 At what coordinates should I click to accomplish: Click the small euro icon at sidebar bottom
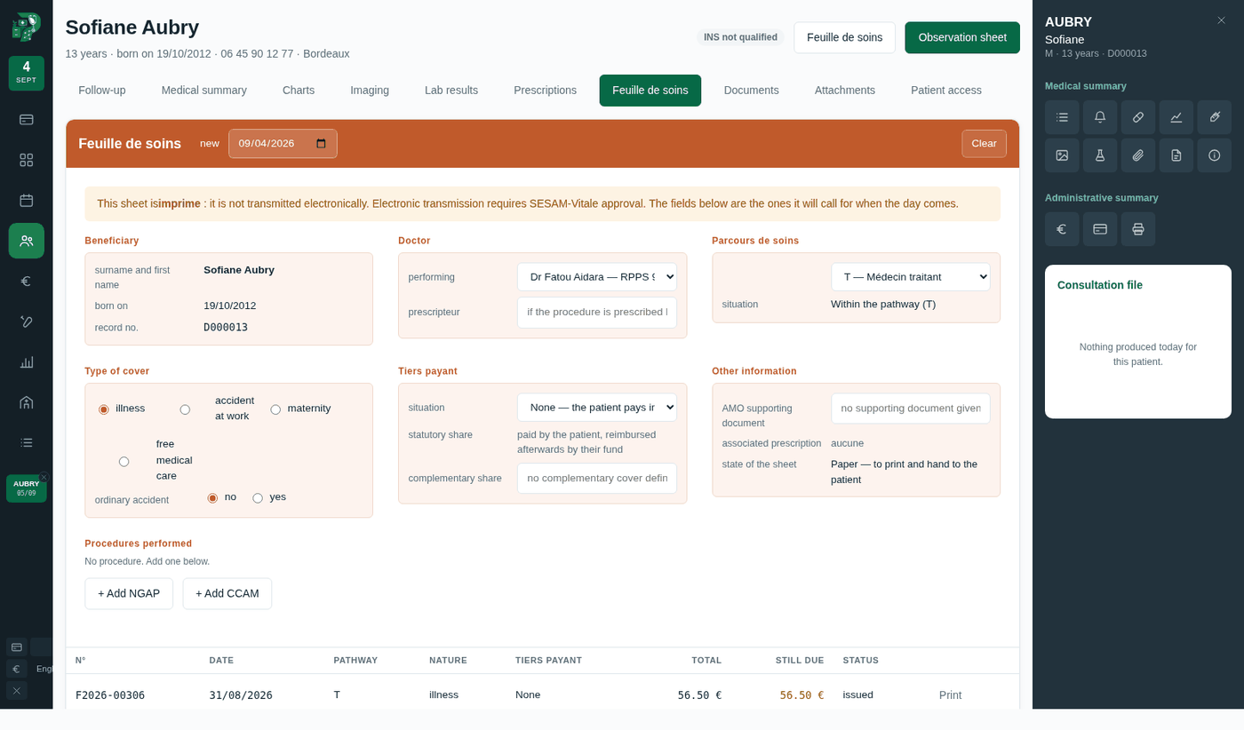(16, 669)
